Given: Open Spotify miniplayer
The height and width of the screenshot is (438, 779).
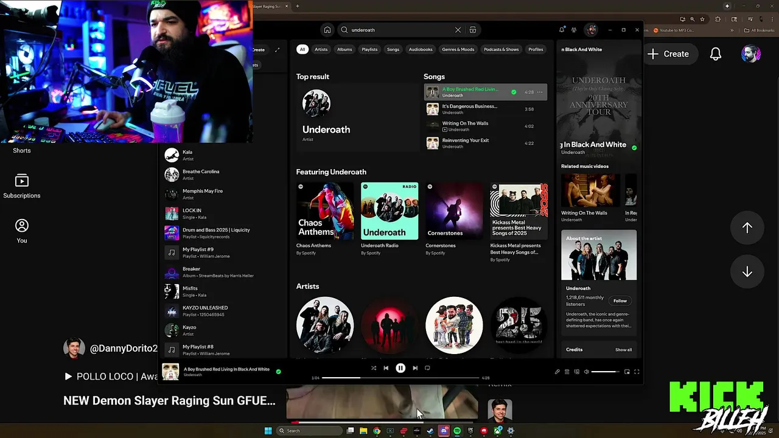Looking at the screenshot, I should (x=627, y=372).
